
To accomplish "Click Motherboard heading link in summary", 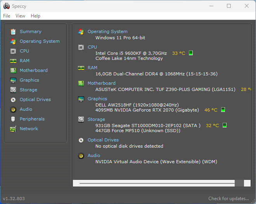I will coord(102,83).
